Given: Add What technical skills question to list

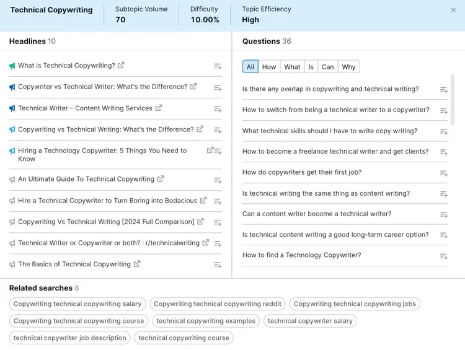Looking at the screenshot, I should (444, 131).
